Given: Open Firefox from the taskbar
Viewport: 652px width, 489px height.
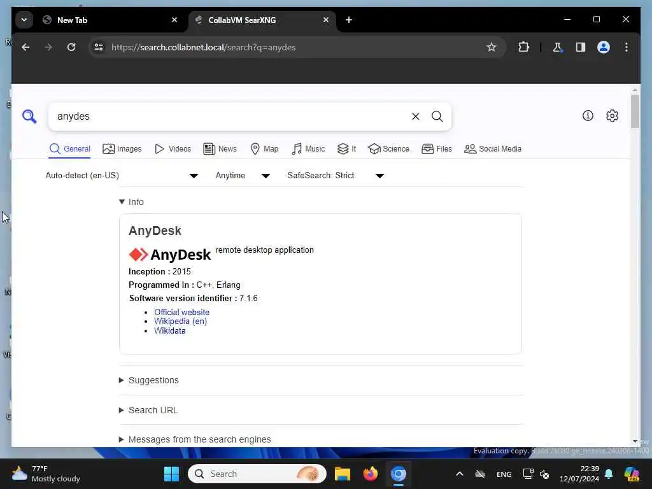Looking at the screenshot, I should click(x=370, y=474).
